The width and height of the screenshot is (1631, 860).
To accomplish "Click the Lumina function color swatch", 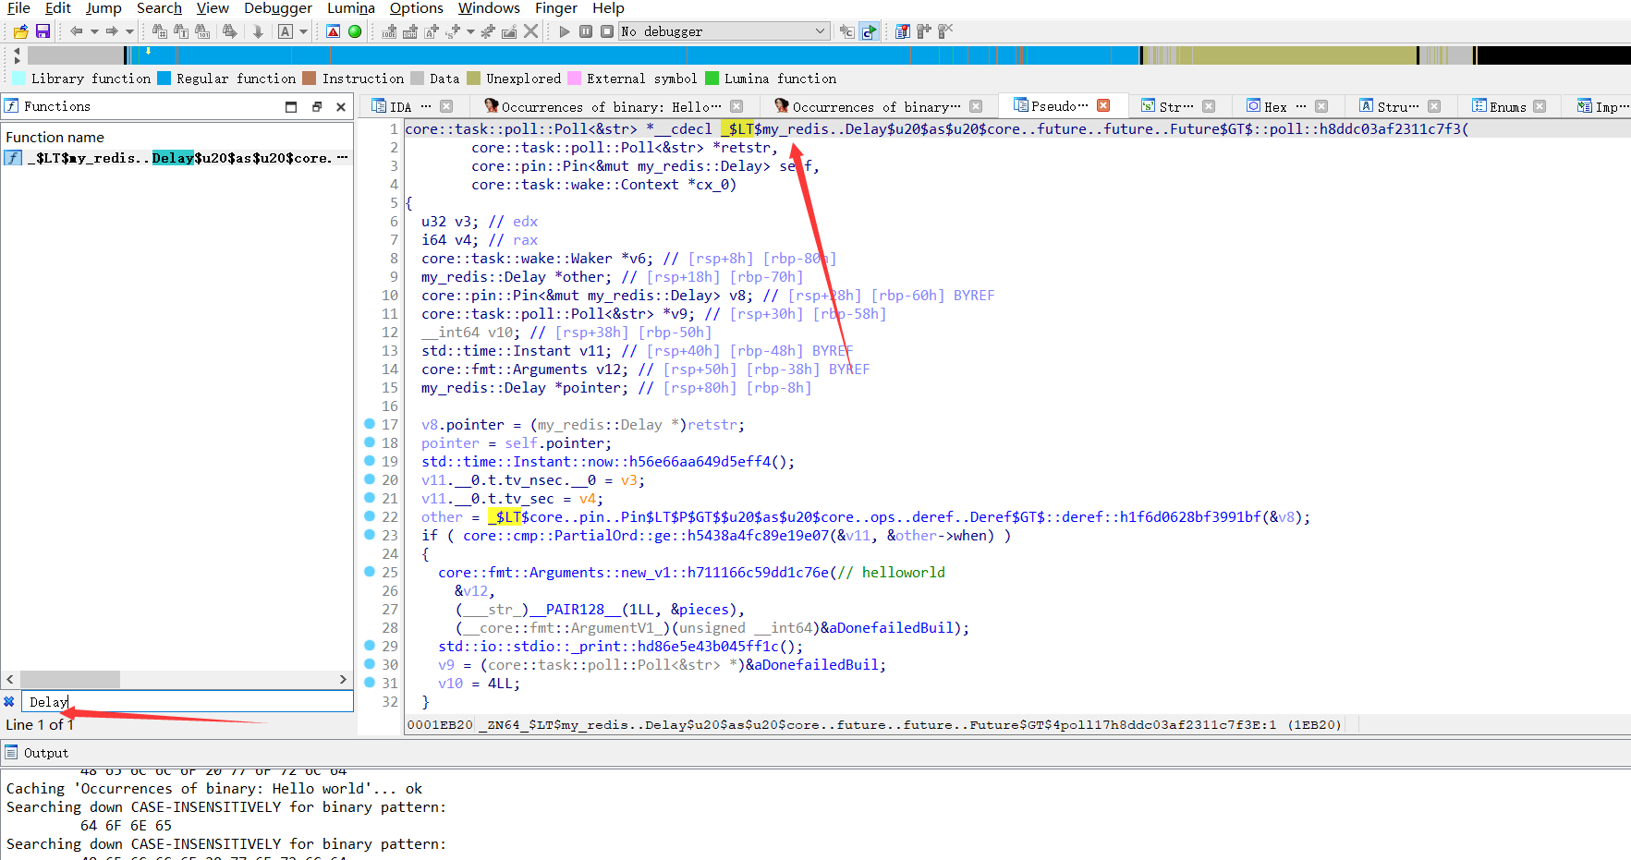I will (x=712, y=79).
